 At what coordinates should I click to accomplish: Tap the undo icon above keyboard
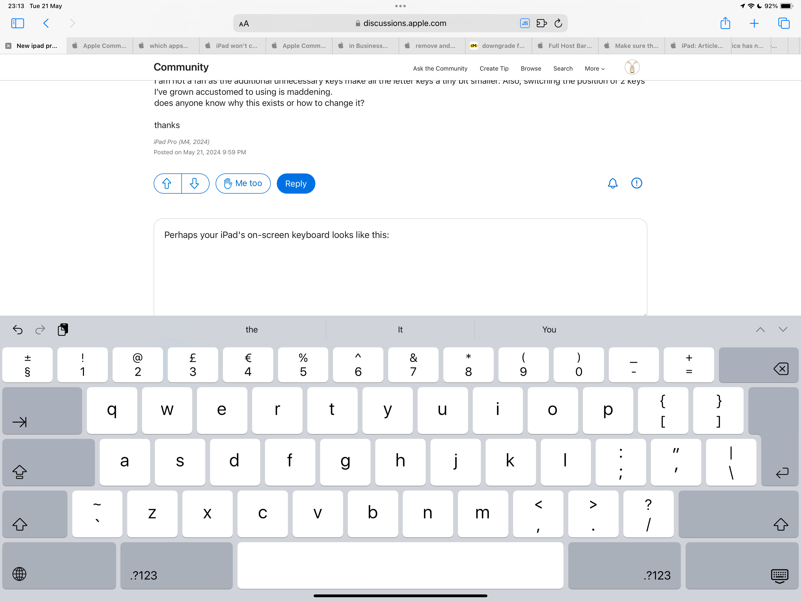[x=18, y=329]
